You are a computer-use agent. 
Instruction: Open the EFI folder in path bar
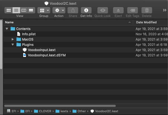pos(25,111)
